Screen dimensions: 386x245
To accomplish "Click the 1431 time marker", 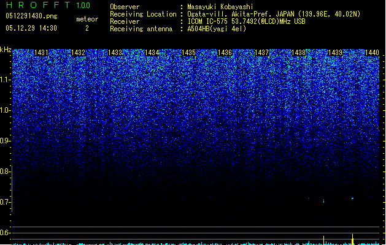I will coord(41,53).
